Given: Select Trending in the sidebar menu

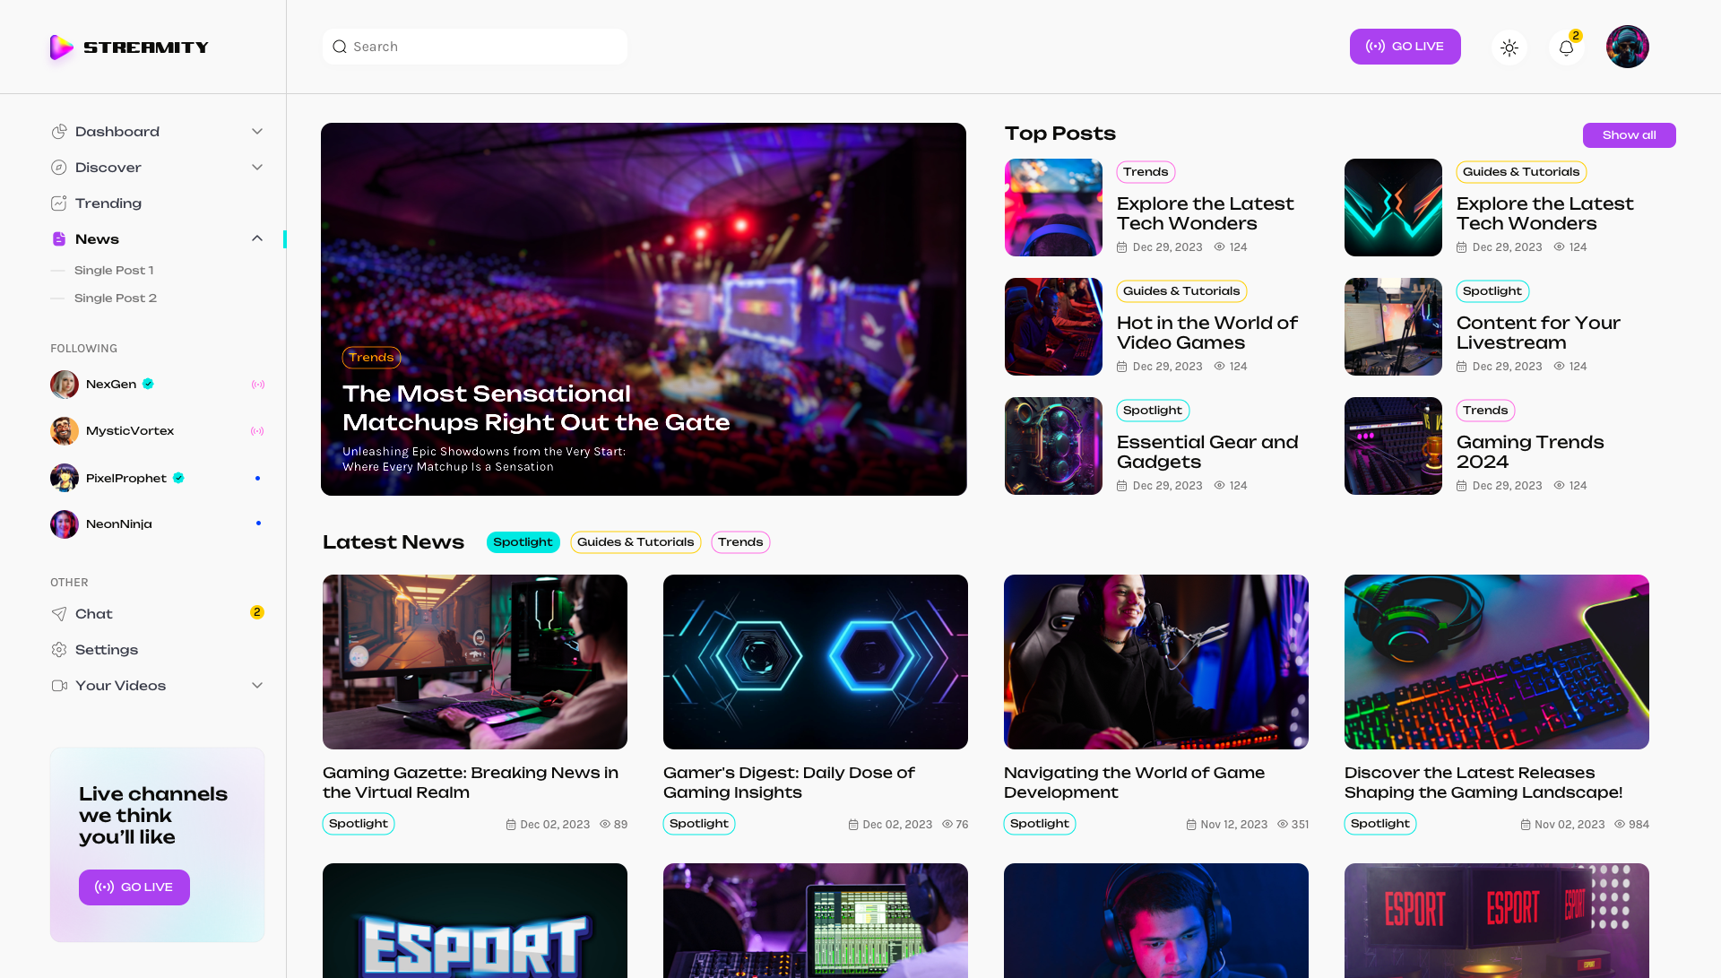Looking at the screenshot, I should click(108, 203).
